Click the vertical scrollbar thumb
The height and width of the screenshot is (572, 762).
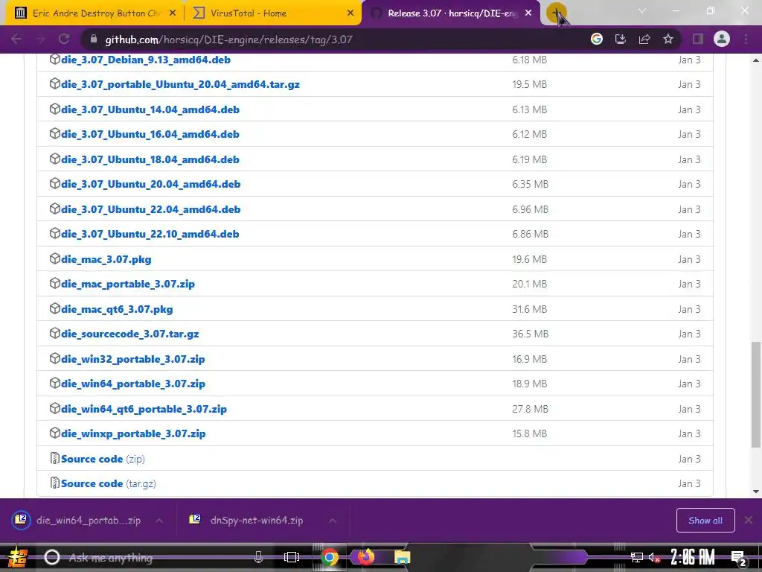[x=756, y=395]
